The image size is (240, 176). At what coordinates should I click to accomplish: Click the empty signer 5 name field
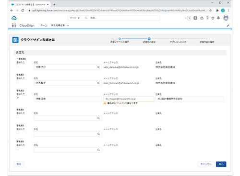pyautogui.click(x=68, y=134)
